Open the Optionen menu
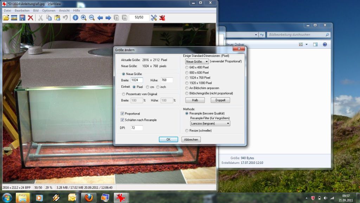Image resolution: width=360 pixels, height=203 pixels. [x=49, y=11]
